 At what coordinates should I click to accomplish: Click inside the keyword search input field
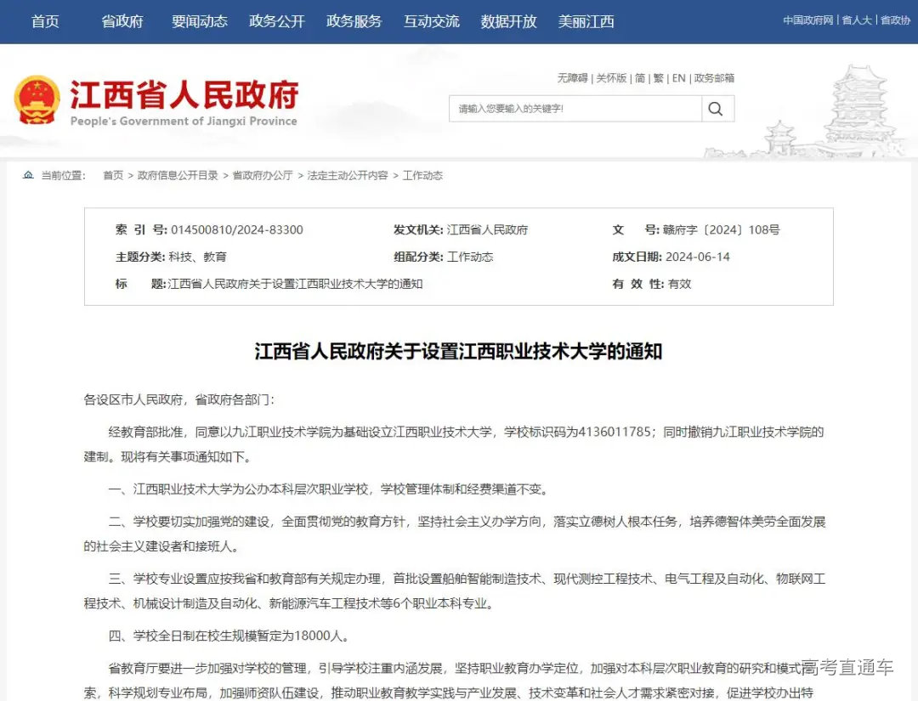coord(569,108)
